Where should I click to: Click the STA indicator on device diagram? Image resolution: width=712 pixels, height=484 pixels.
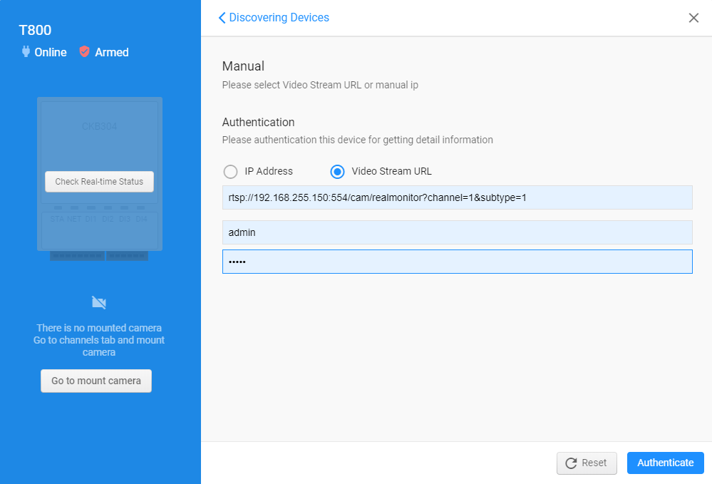(56, 218)
